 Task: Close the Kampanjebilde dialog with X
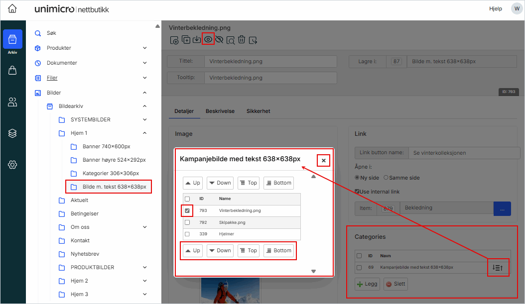pyautogui.click(x=324, y=160)
